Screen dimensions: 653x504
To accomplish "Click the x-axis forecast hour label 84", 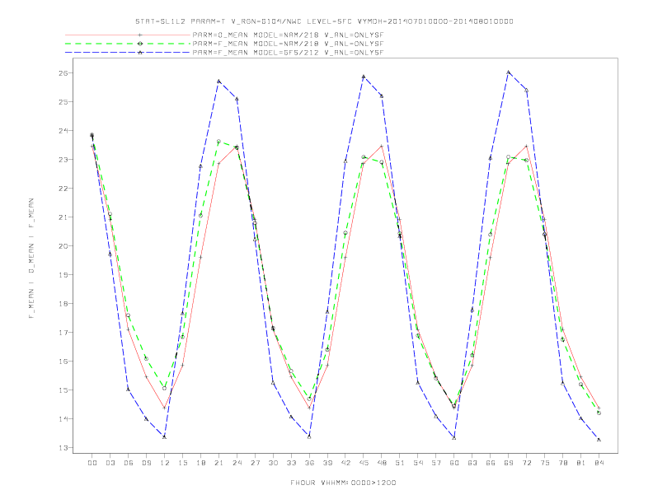I will 599,463.
